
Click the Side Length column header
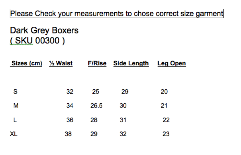point(131,63)
